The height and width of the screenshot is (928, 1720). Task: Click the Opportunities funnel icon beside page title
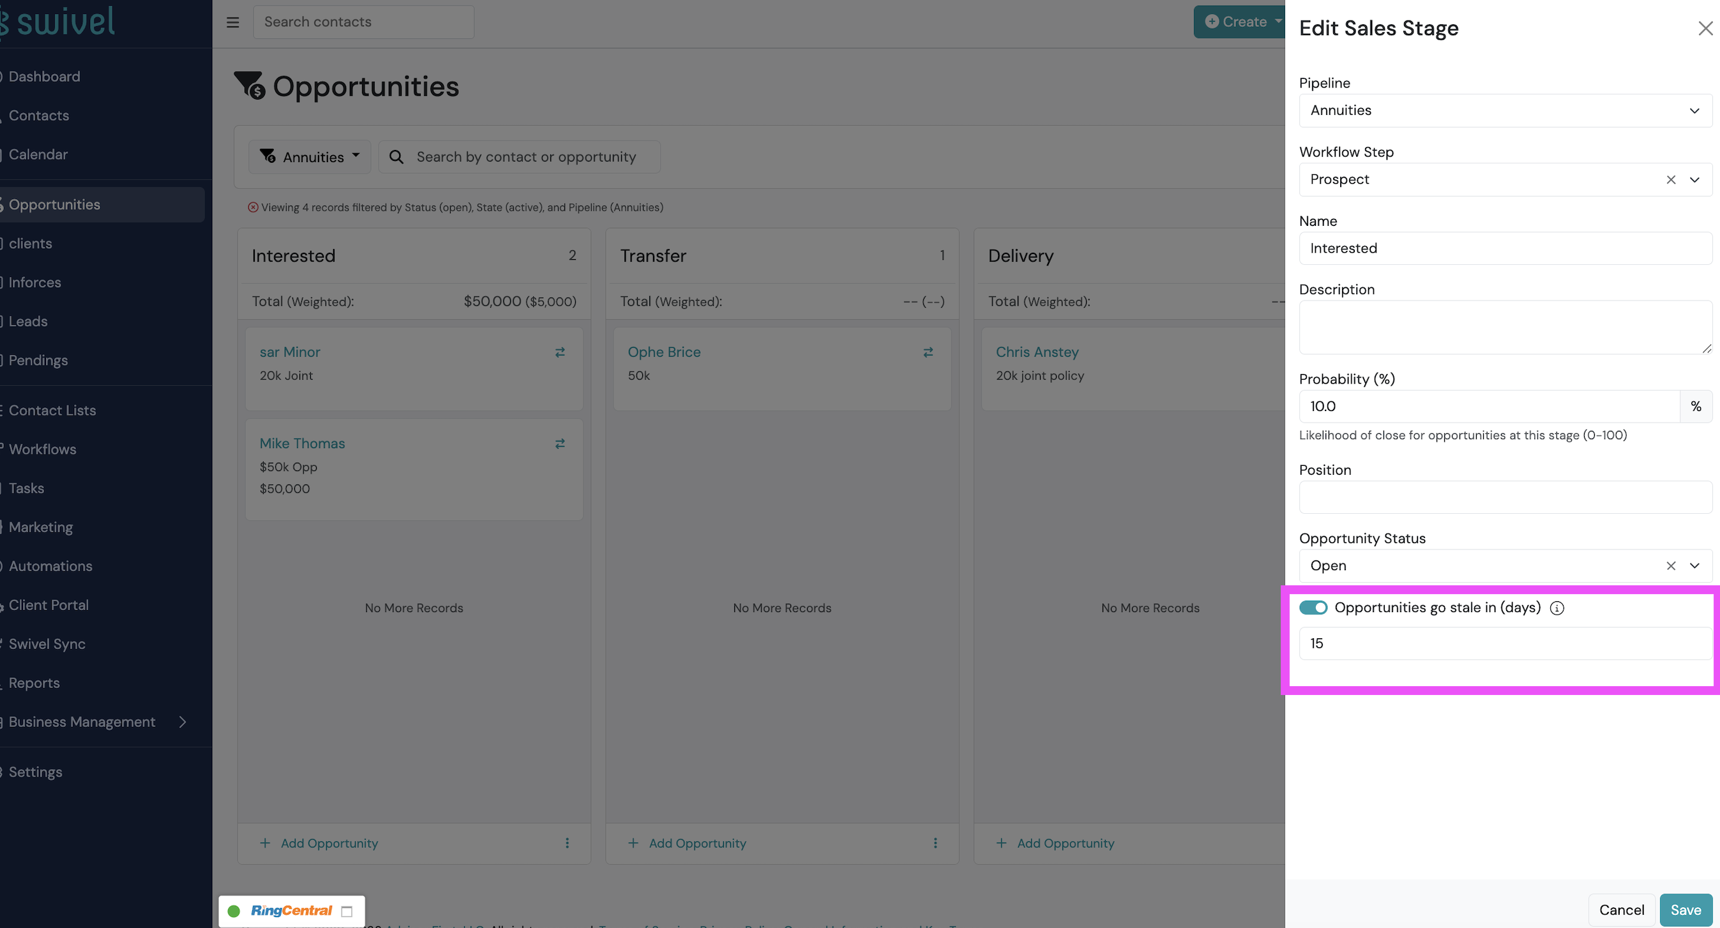click(250, 86)
